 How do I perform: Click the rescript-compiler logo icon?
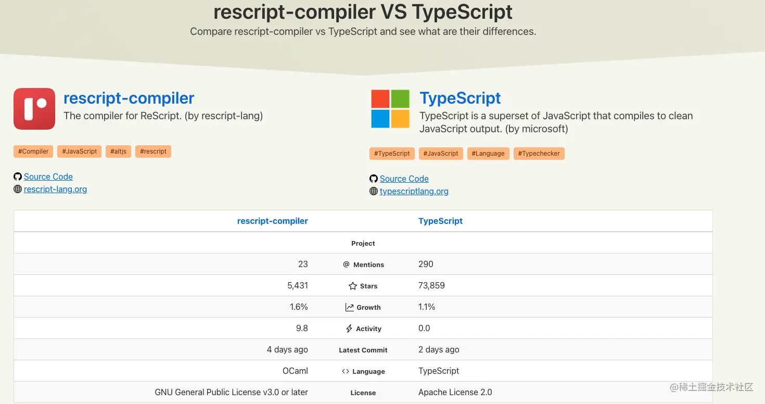[34, 108]
